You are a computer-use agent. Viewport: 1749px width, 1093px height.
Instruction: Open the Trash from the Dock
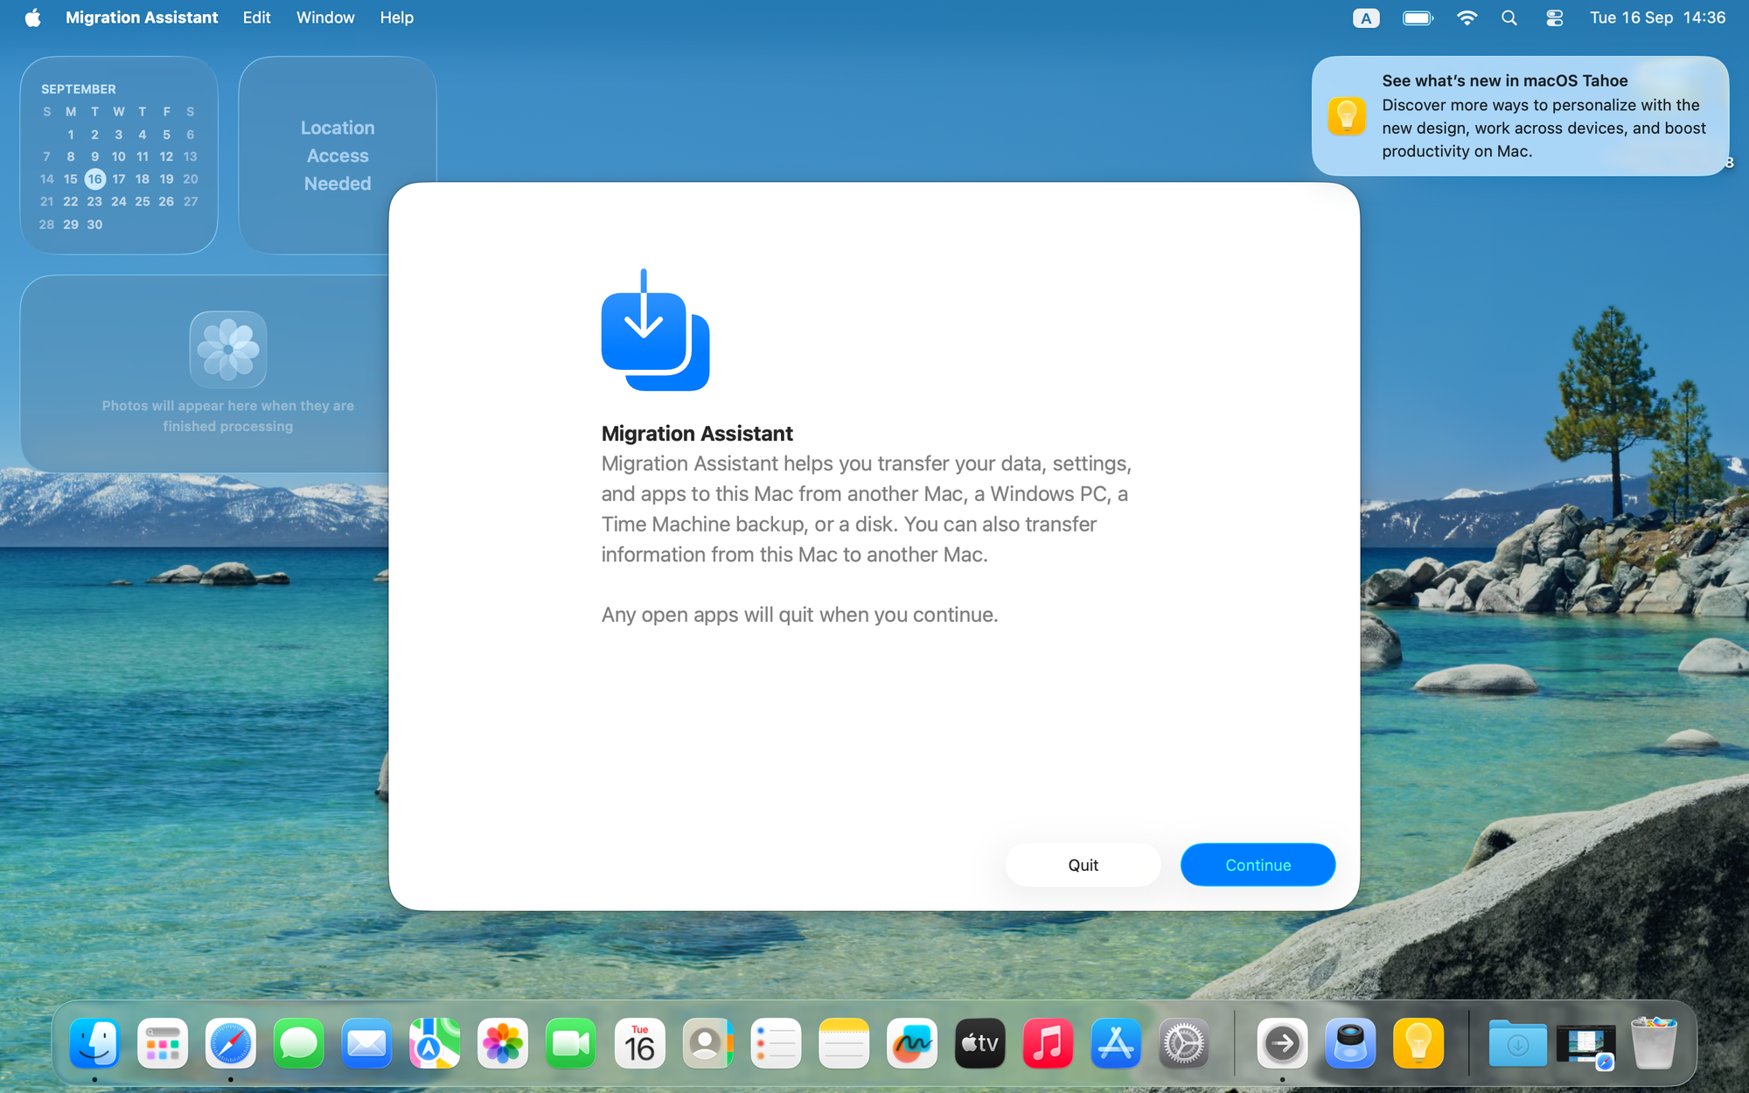(x=1654, y=1043)
